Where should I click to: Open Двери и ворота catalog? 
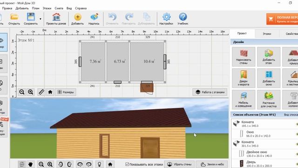pos(244,78)
